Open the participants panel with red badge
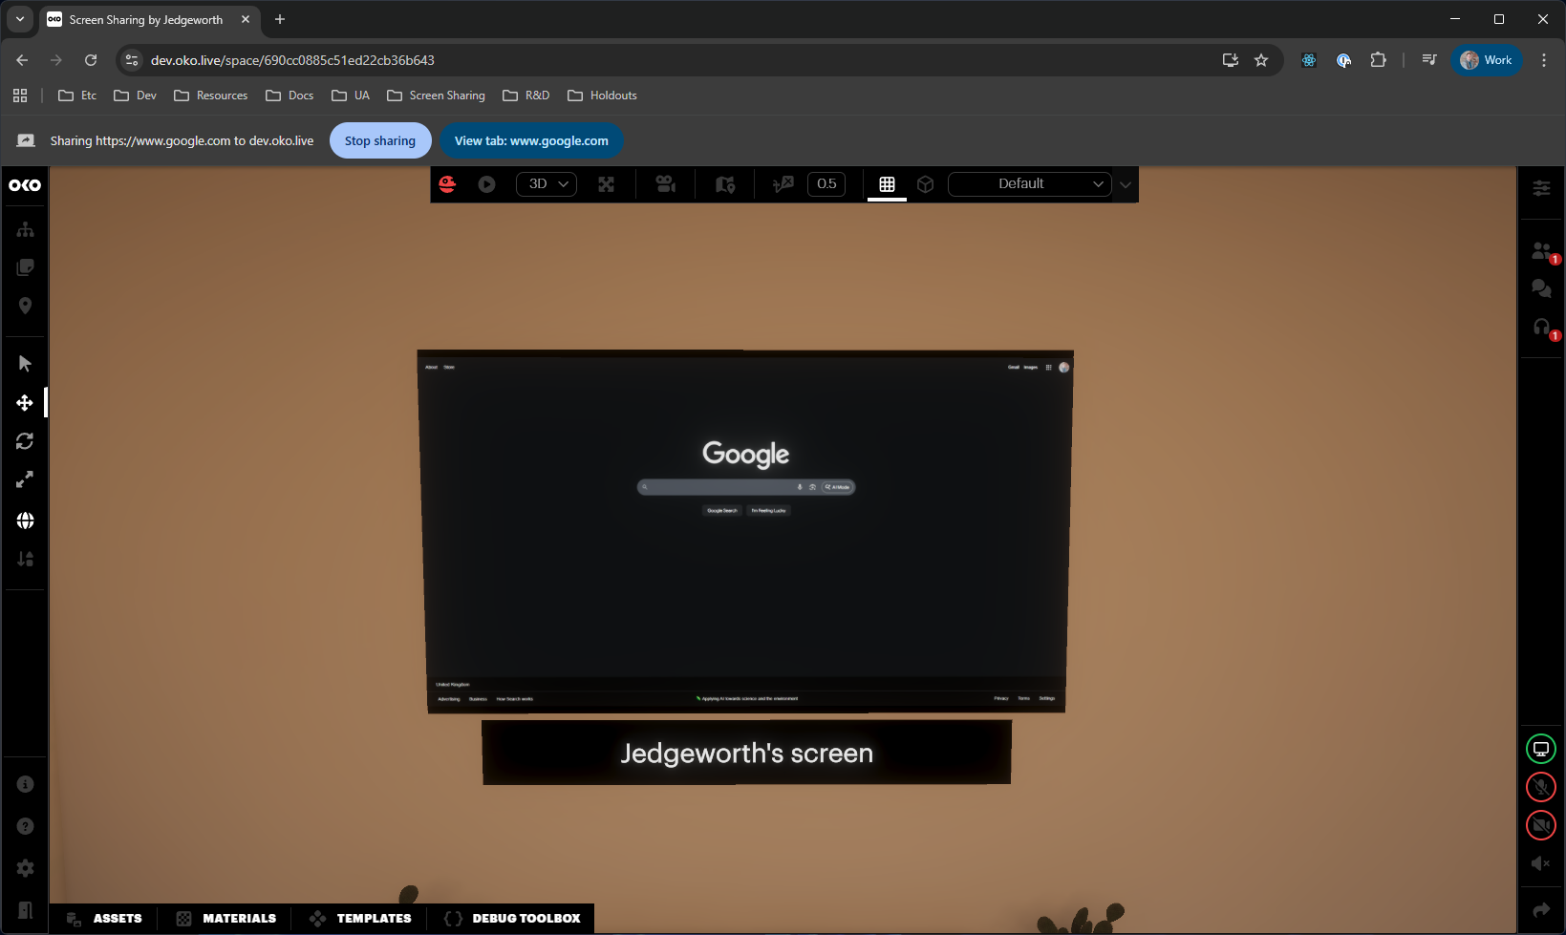The height and width of the screenshot is (935, 1566). pos(1540,251)
